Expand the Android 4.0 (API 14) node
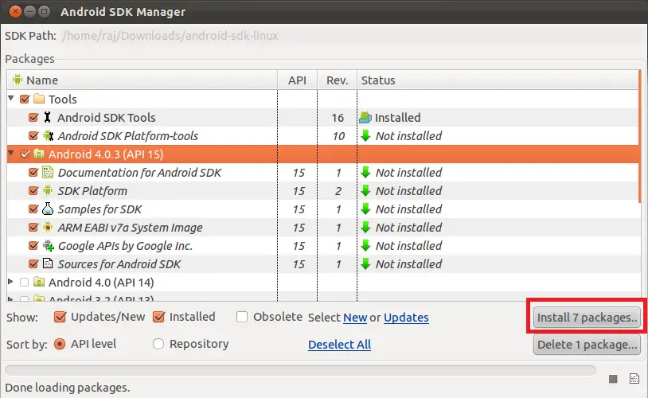The image size is (648, 398). tap(10, 282)
